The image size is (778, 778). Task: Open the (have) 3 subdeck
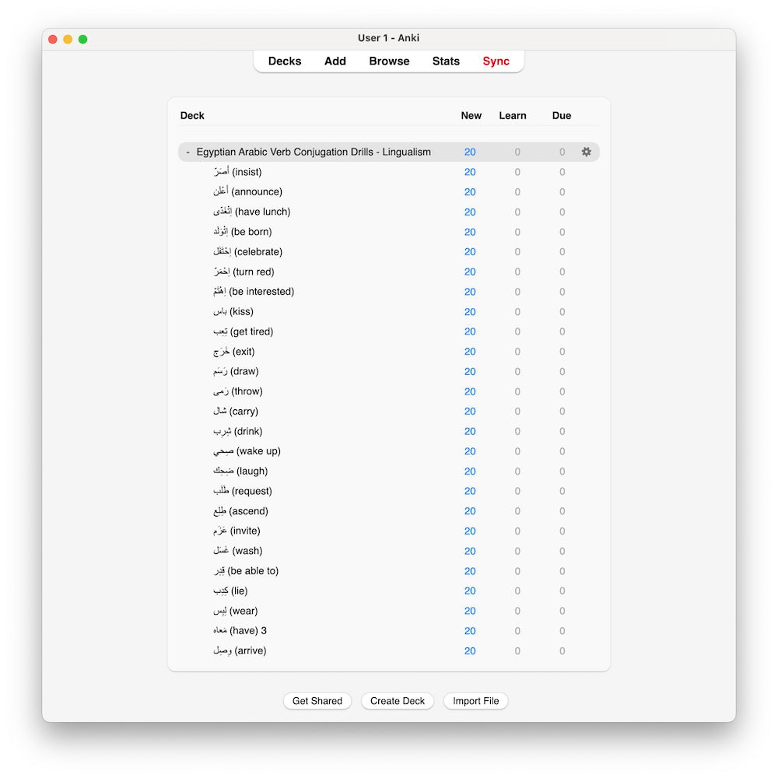click(240, 631)
